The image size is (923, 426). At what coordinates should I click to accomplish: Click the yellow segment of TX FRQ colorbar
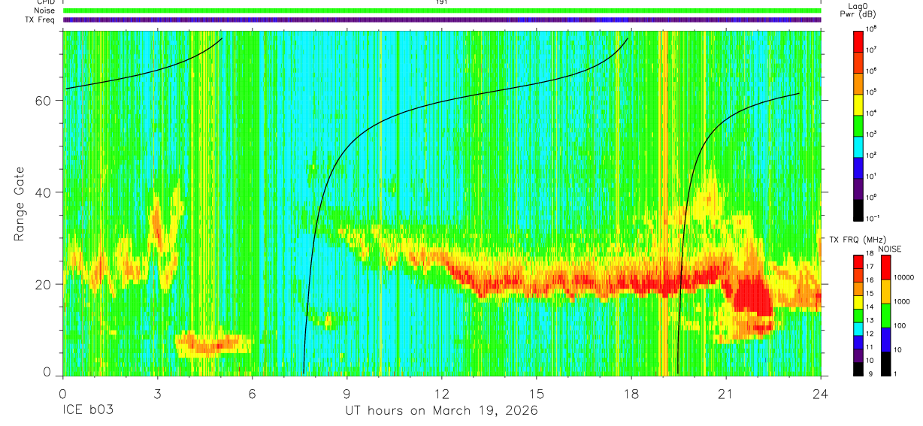tap(858, 301)
